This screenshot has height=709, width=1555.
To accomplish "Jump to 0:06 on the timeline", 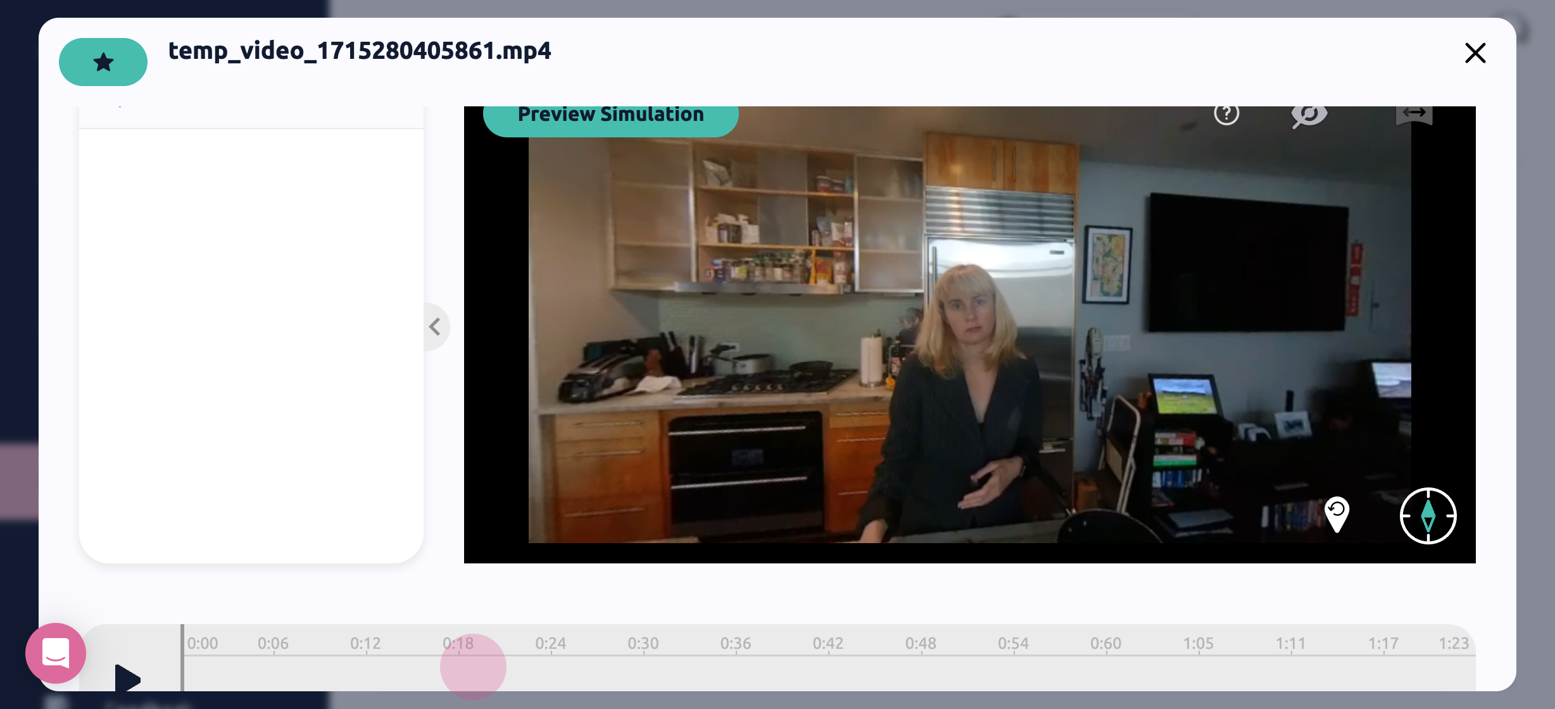I will click(274, 645).
